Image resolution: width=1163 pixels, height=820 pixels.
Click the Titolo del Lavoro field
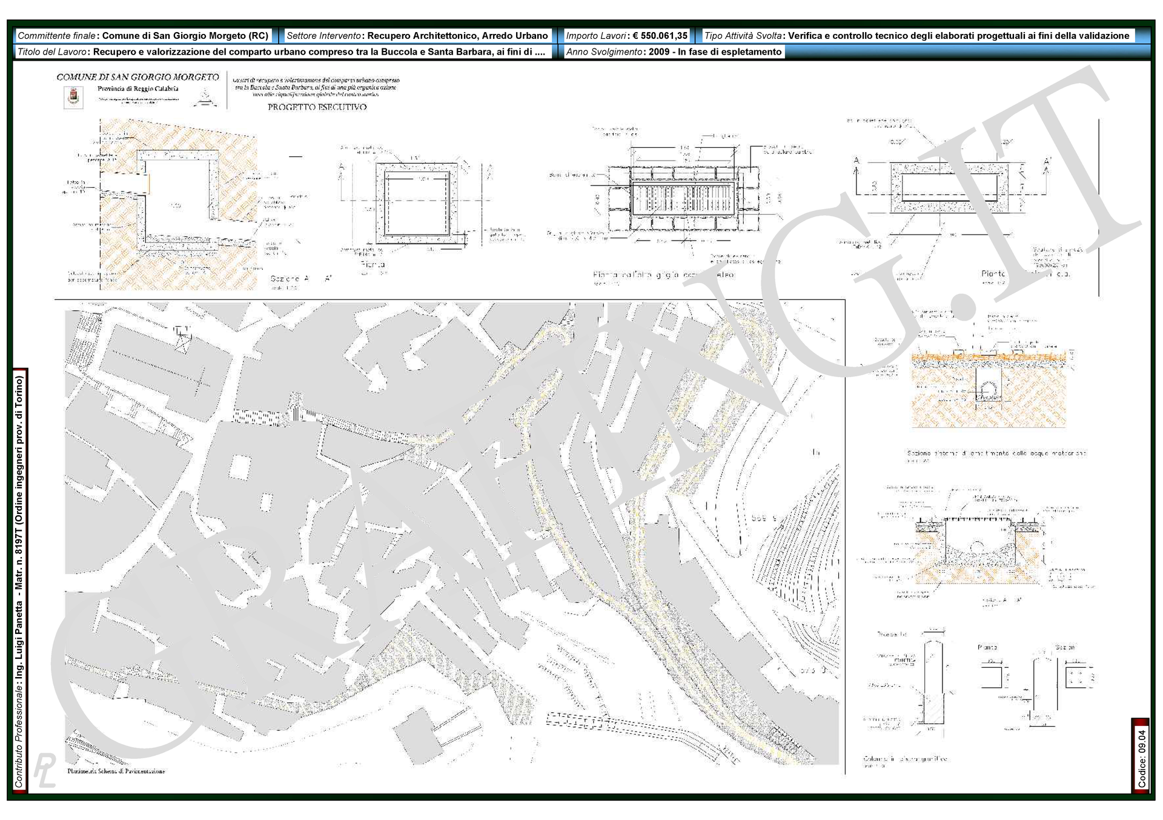282,52
